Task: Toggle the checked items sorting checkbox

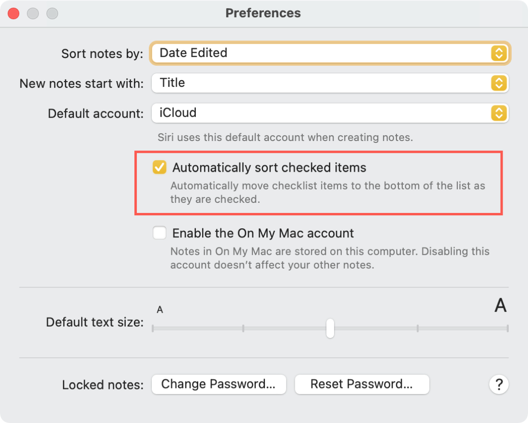Action: click(159, 167)
